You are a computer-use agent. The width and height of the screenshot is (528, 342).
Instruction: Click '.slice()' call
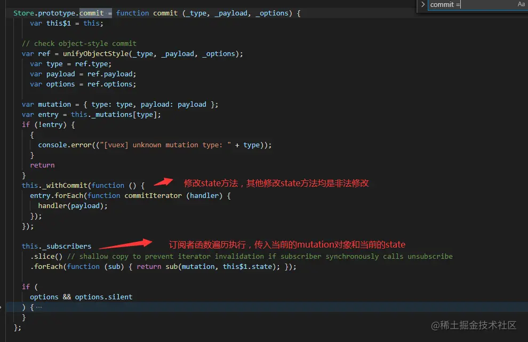[46, 257]
